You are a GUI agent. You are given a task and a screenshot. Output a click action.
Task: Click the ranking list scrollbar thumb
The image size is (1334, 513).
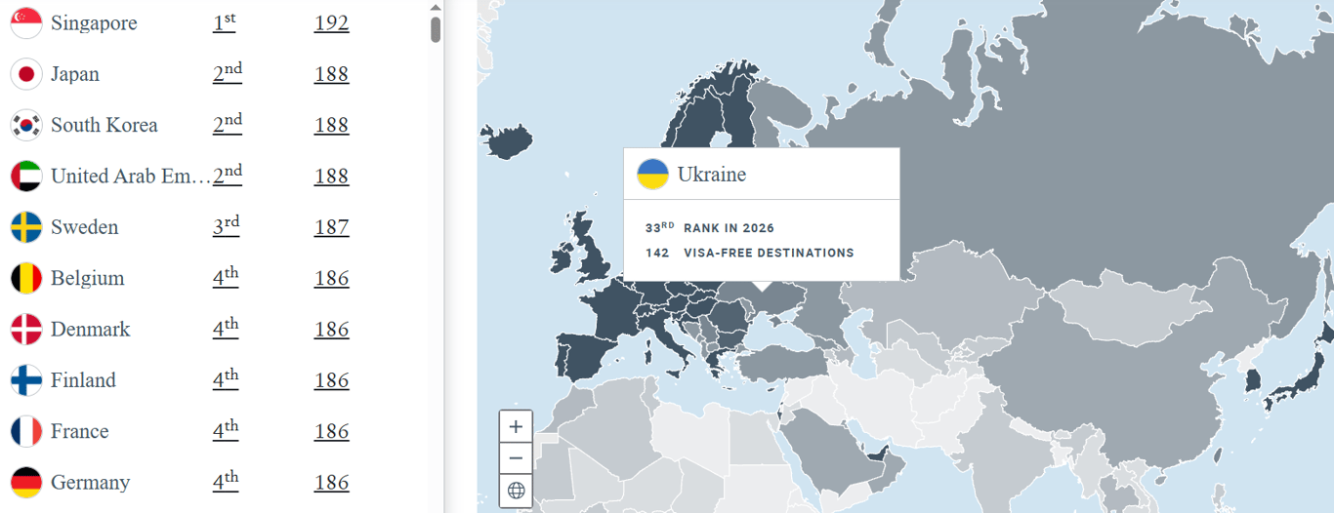coord(436,29)
